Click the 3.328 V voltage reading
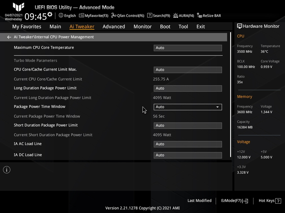This screenshot has width=285, height=213. 242,172
